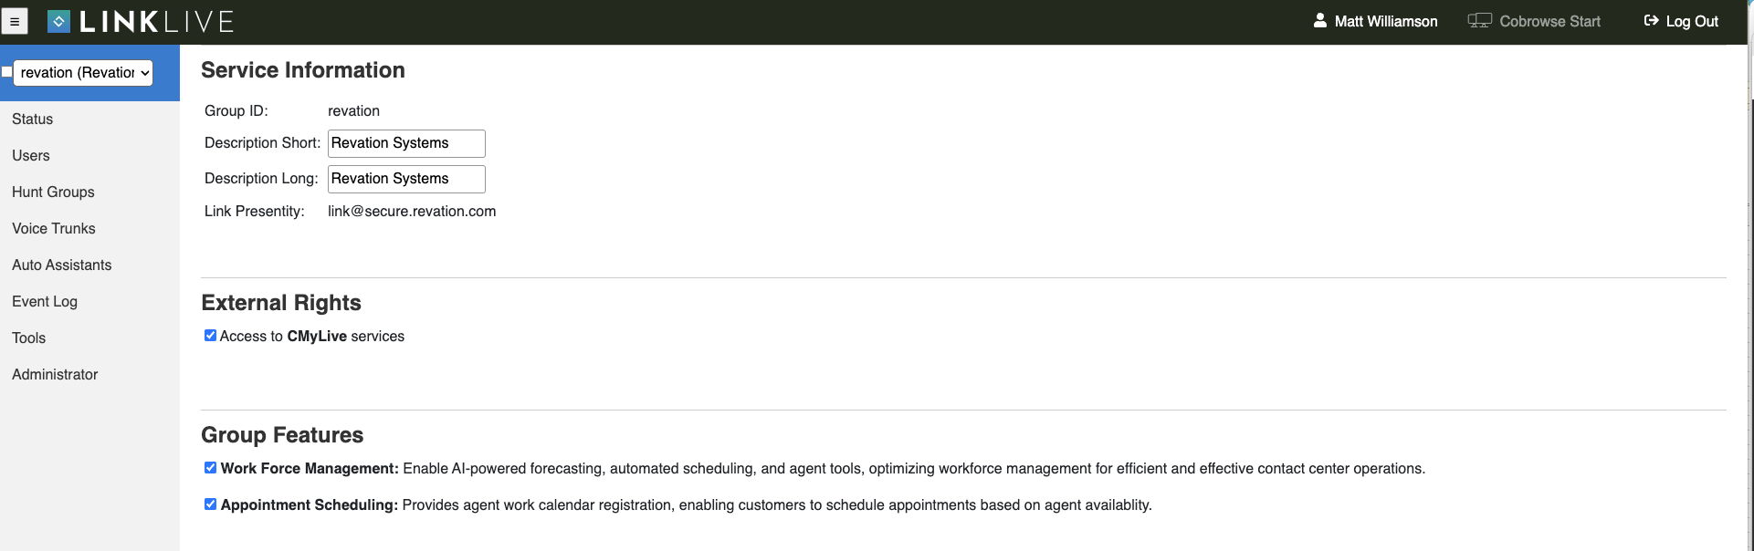1754x551 pixels.
Task: View the Event Log
Action: pyautogui.click(x=45, y=301)
